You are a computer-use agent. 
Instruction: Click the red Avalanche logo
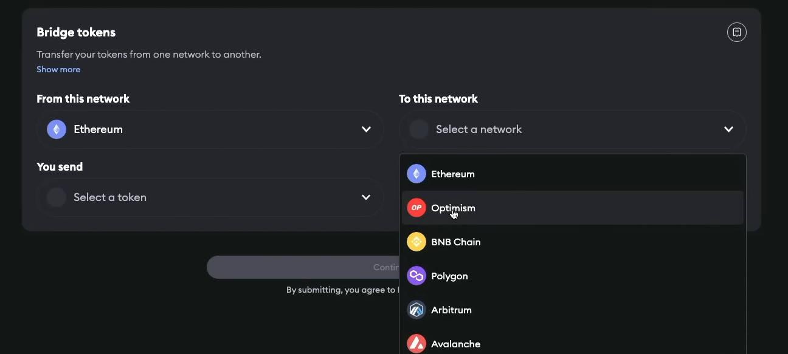[x=416, y=344]
